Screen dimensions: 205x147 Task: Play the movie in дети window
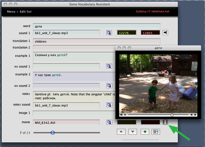(x=125, y=115)
